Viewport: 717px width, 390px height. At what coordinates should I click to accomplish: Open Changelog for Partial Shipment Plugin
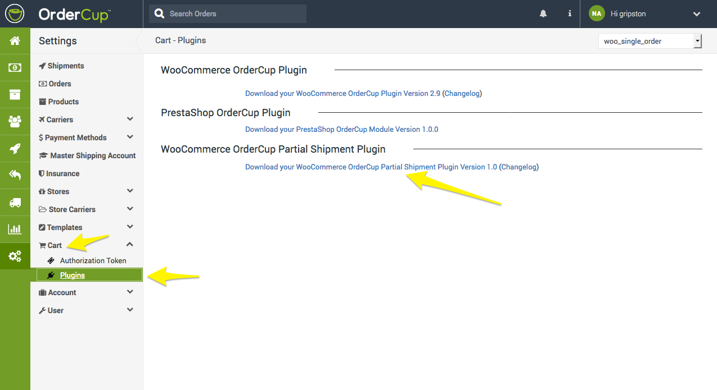click(519, 167)
